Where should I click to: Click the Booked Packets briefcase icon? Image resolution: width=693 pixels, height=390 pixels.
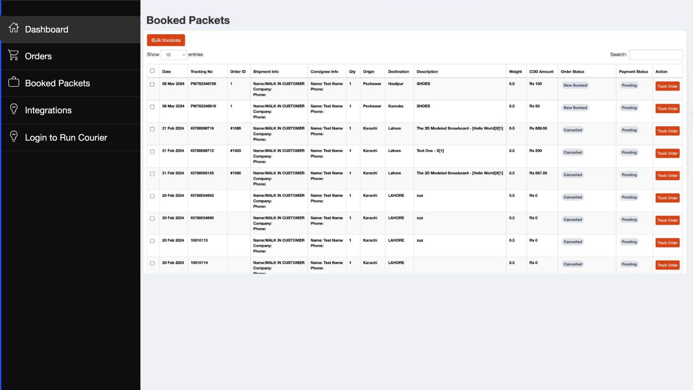click(14, 82)
